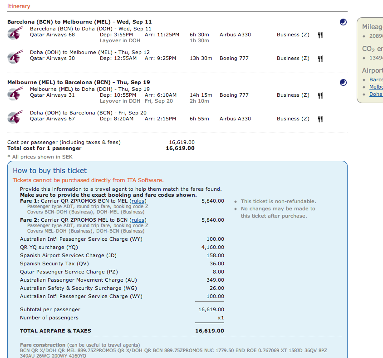Click 'How to buy this ticket' heading
Viewport: 383px width, 358px height.
50,170
